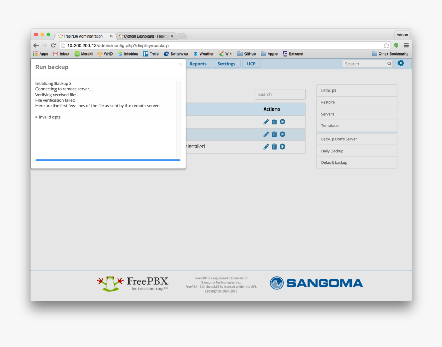
Task: Open the Settings menu
Action: [x=226, y=64]
